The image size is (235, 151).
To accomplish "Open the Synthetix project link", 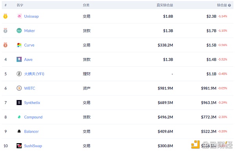I will [x=32, y=103].
